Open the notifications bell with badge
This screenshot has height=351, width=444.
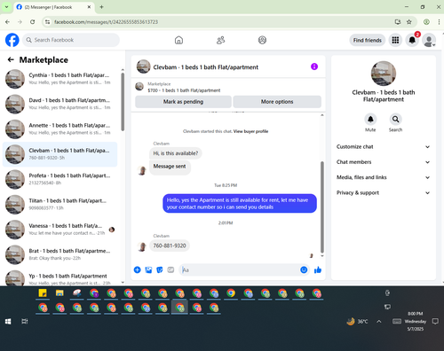click(x=412, y=40)
